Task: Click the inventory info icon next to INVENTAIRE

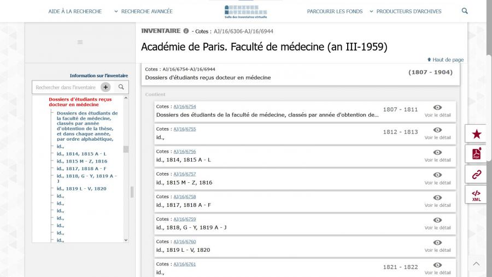Action: coord(186,31)
